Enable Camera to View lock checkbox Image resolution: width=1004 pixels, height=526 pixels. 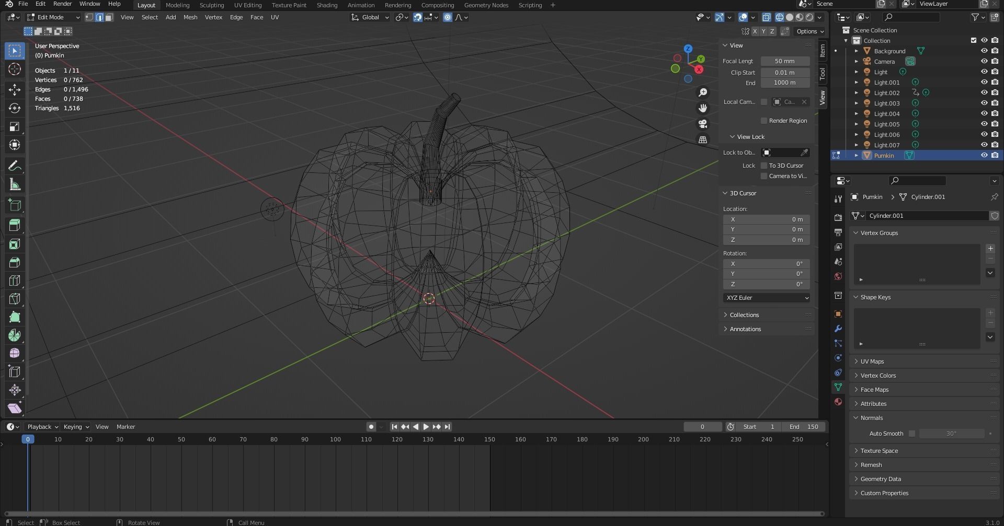click(x=764, y=176)
